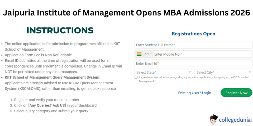Viewport: 253px width, 126px height.
Task: Focus the Enter Email Id field
Action: click(x=193, y=63)
